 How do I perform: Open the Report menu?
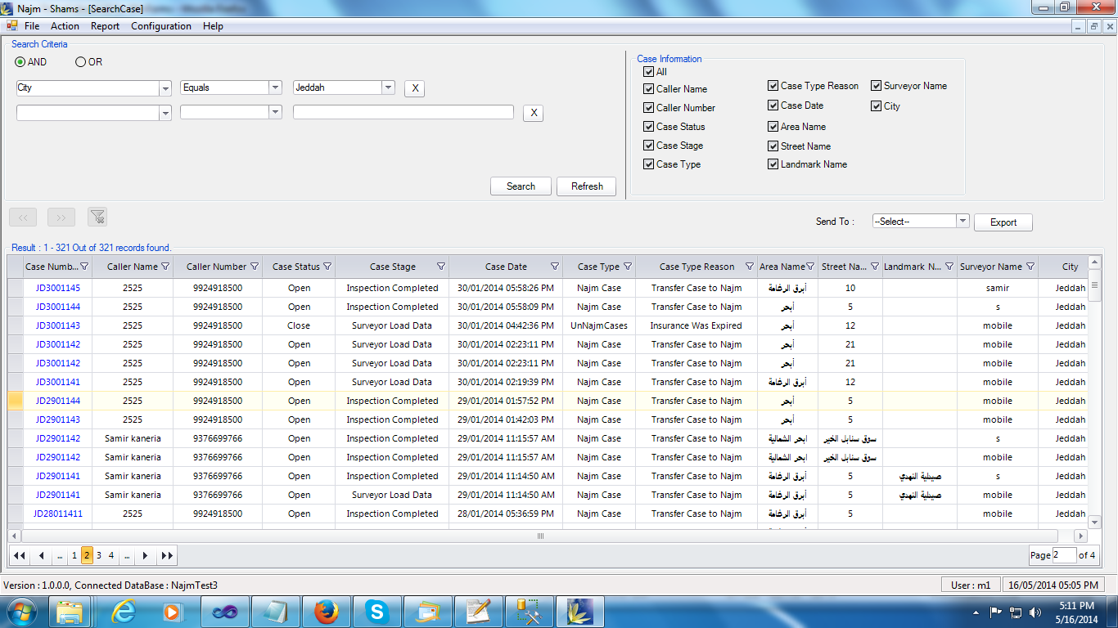coord(105,26)
